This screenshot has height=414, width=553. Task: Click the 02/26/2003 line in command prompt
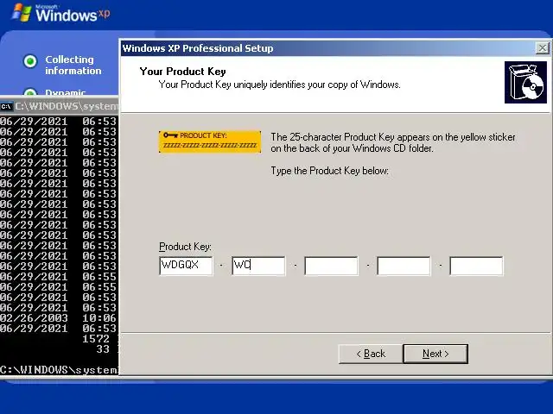58,318
